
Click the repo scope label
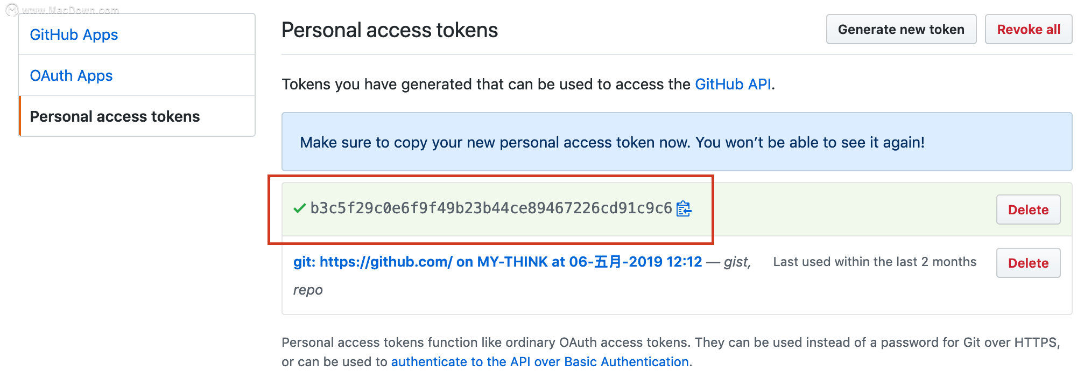tap(308, 290)
